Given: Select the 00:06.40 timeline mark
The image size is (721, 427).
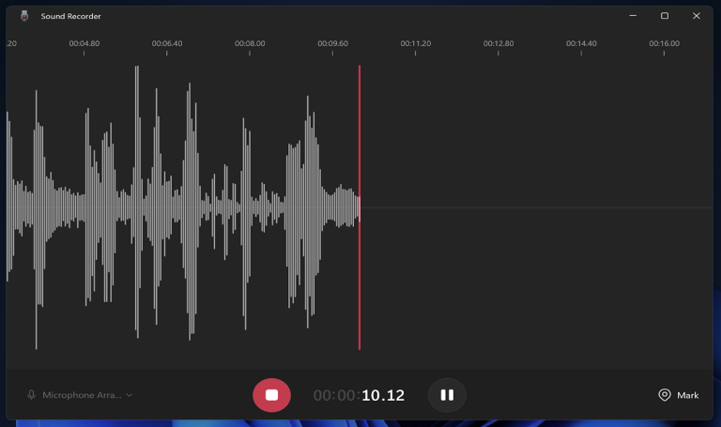Looking at the screenshot, I should [x=167, y=44].
